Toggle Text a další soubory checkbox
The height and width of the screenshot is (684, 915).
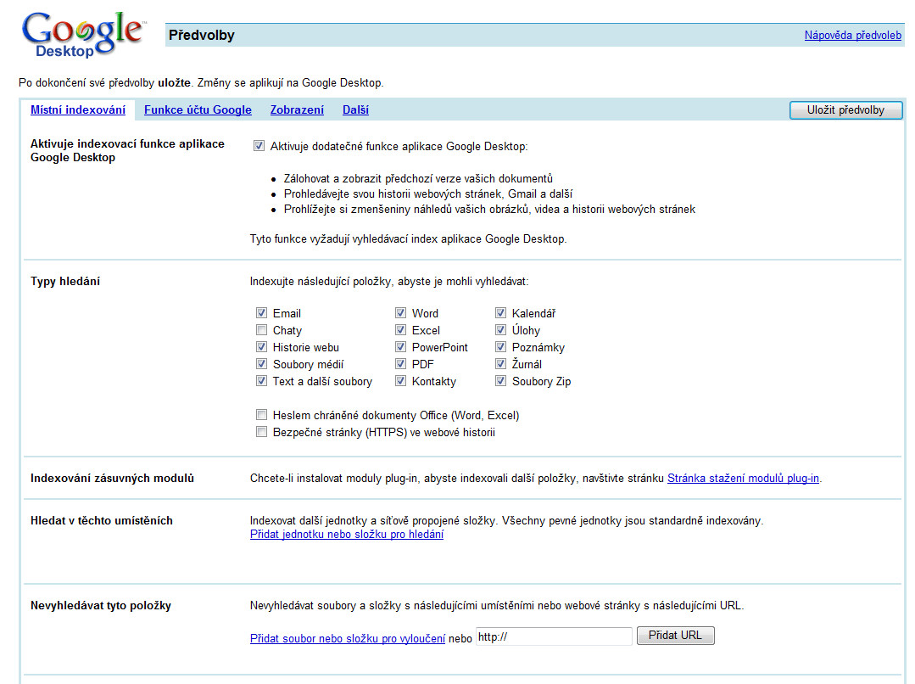(x=261, y=380)
